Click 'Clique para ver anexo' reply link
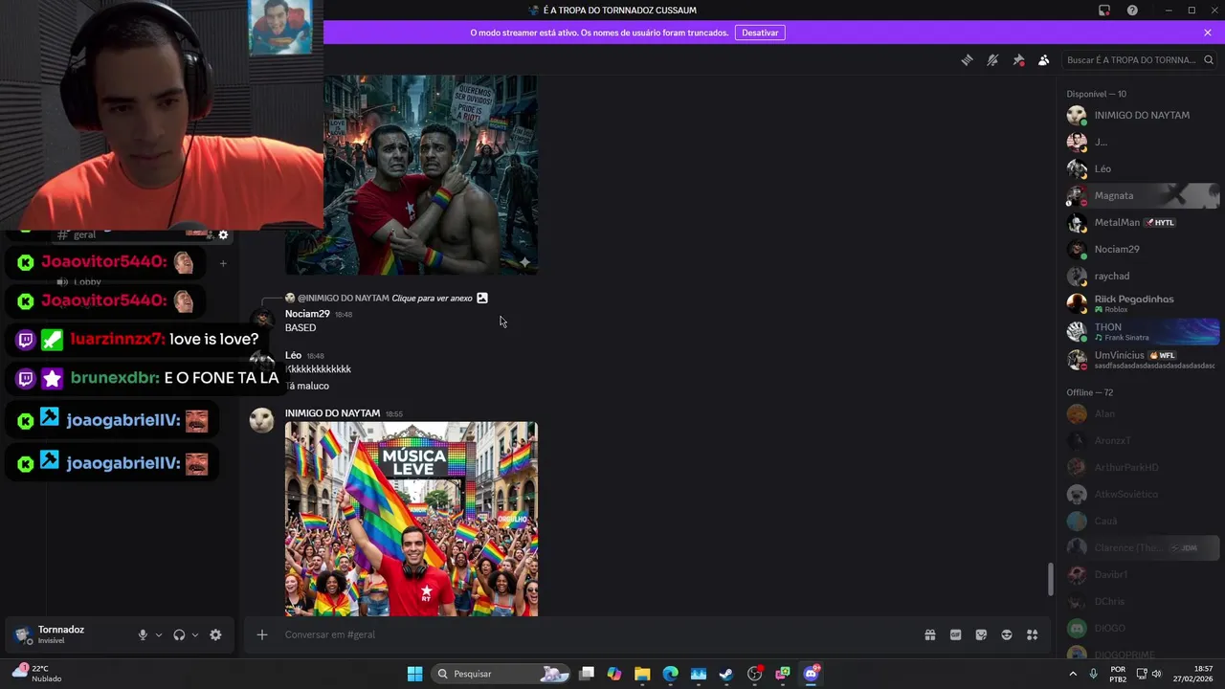This screenshot has height=689, width=1225. pos(432,299)
